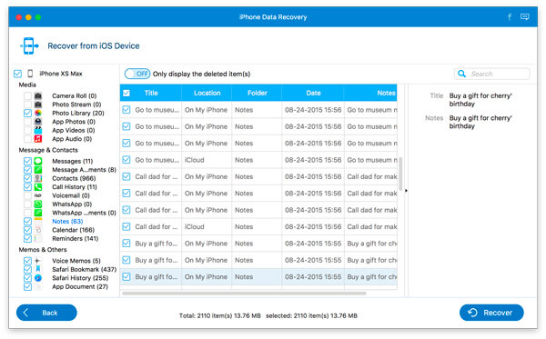Select the App Videos clapper icon

38,130
